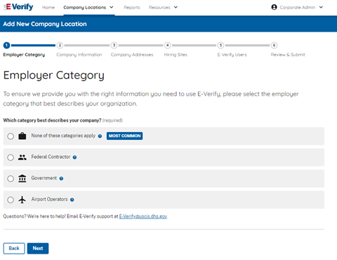
Task: Open help info icon beside Airport Operators
Action: (72, 200)
